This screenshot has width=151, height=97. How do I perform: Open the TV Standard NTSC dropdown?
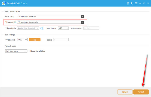[x=22, y=40]
